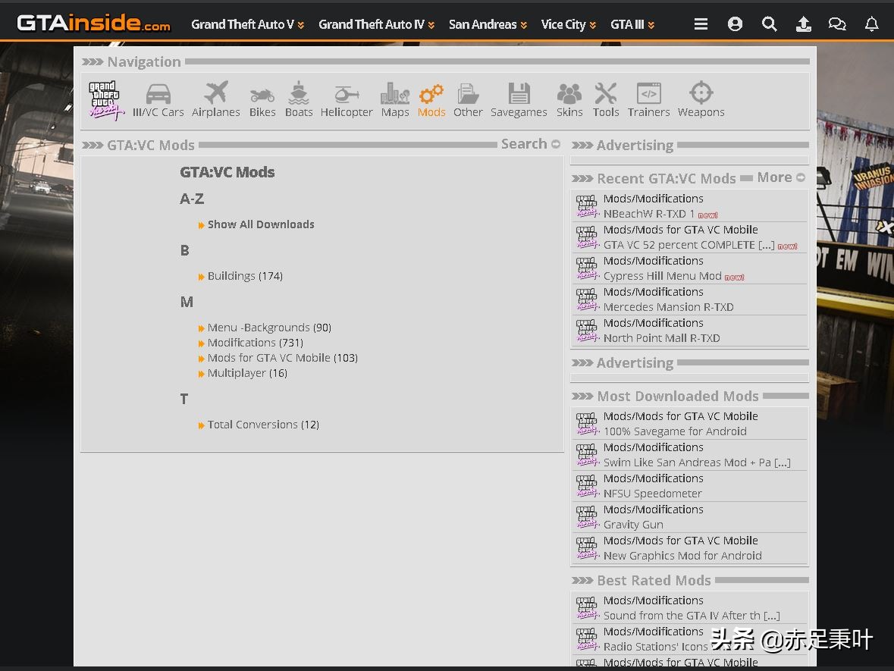Open the Boats category icon
Image resolution: width=894 pixels, height=671 pixels.
coord(299,95)
